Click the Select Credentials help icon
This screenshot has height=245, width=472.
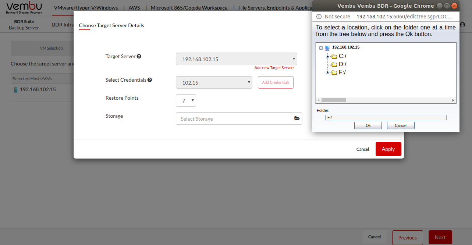pos(150,80)
